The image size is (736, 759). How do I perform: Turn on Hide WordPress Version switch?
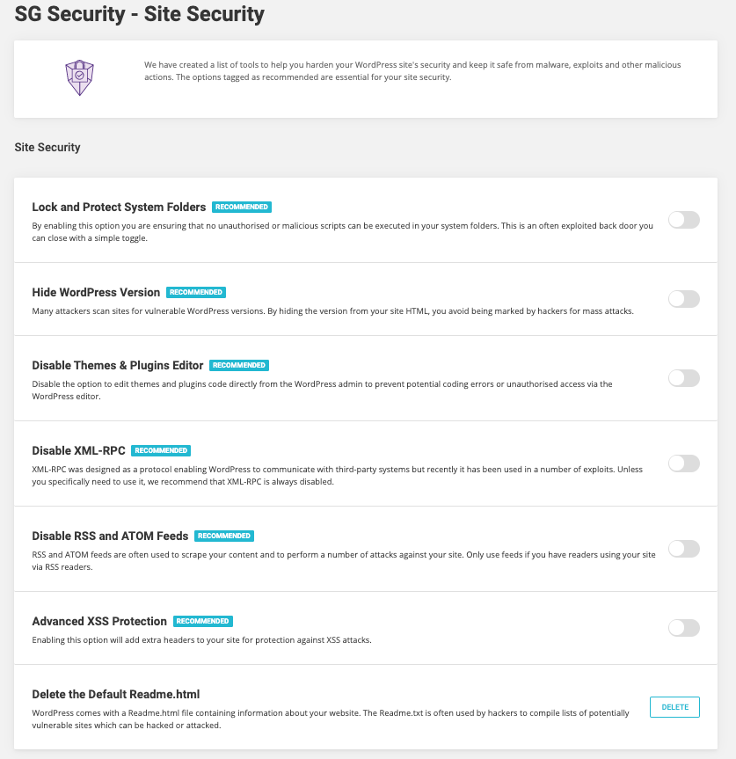[x=683, y=299]
